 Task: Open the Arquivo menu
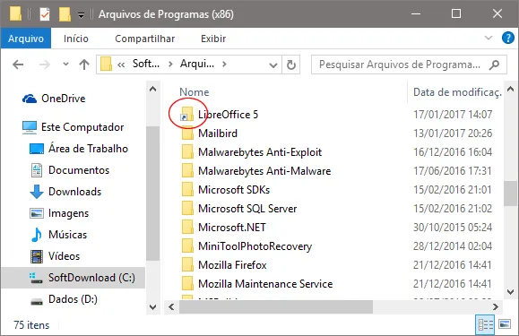point(26,39)
